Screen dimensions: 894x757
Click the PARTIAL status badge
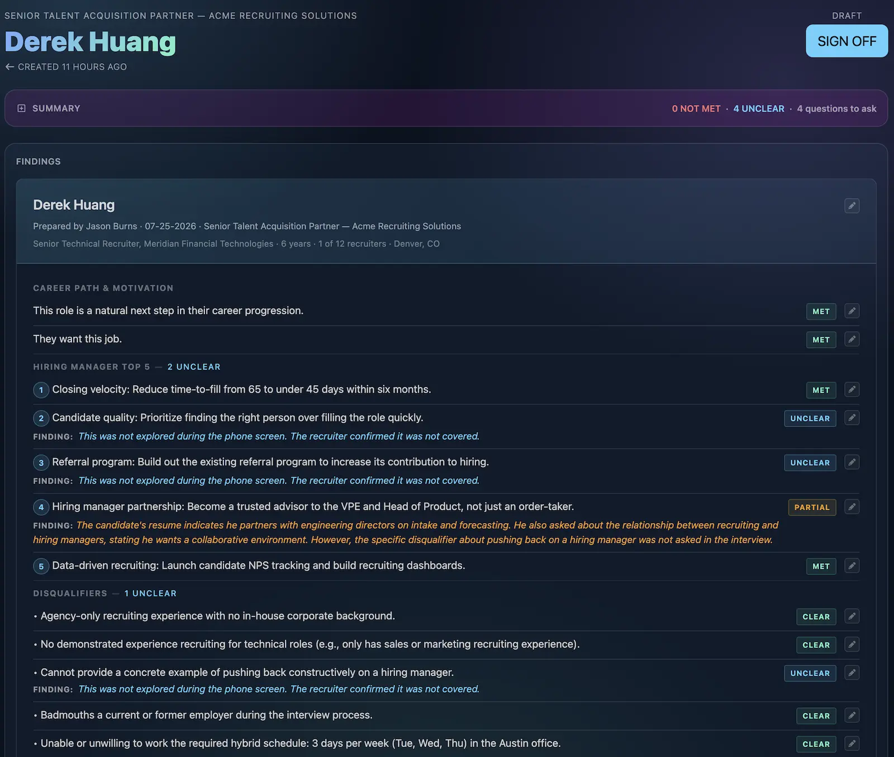(812, 507)
